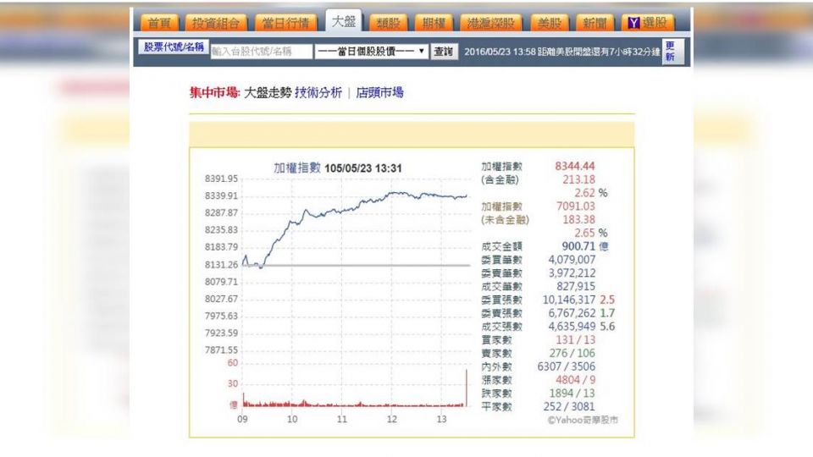This screenshot has width=813, height=457.
Task: Click the 大盤走勢 text
Action: (268, 93)
